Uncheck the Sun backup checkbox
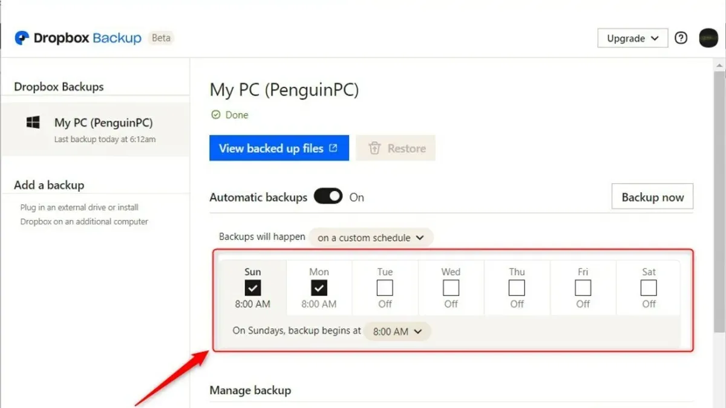The image size is (726, 408). (x=253, y=288)
